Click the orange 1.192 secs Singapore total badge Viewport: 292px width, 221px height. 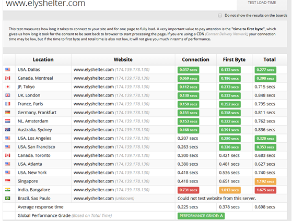pos(265,181)
